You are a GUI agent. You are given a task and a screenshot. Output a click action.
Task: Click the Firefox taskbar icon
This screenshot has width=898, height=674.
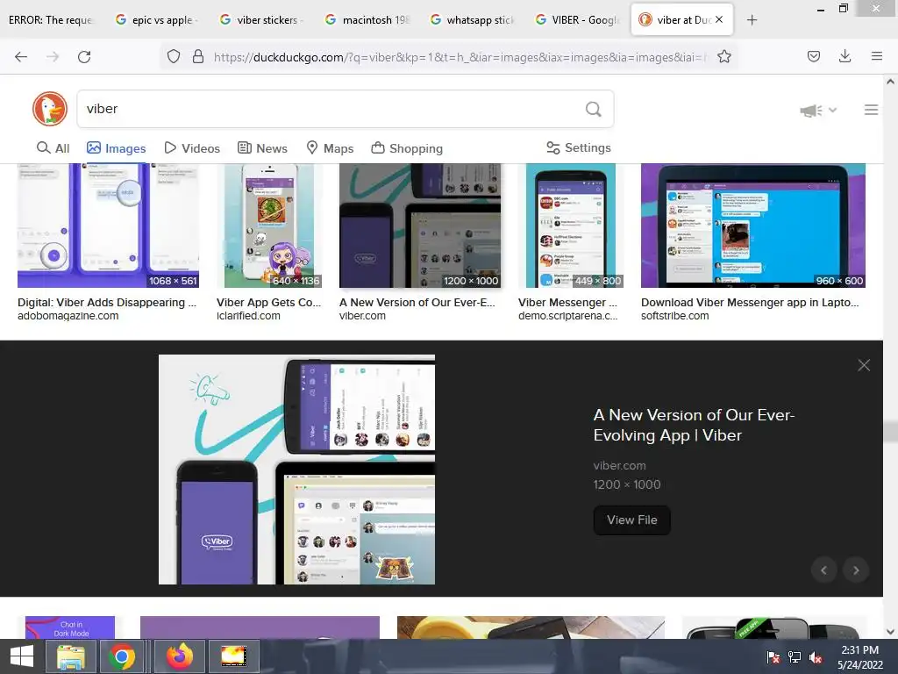(x=180, y=656)
